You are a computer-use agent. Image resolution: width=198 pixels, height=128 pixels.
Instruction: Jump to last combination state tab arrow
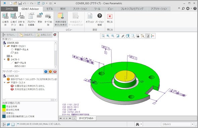[x=70, y=118]
